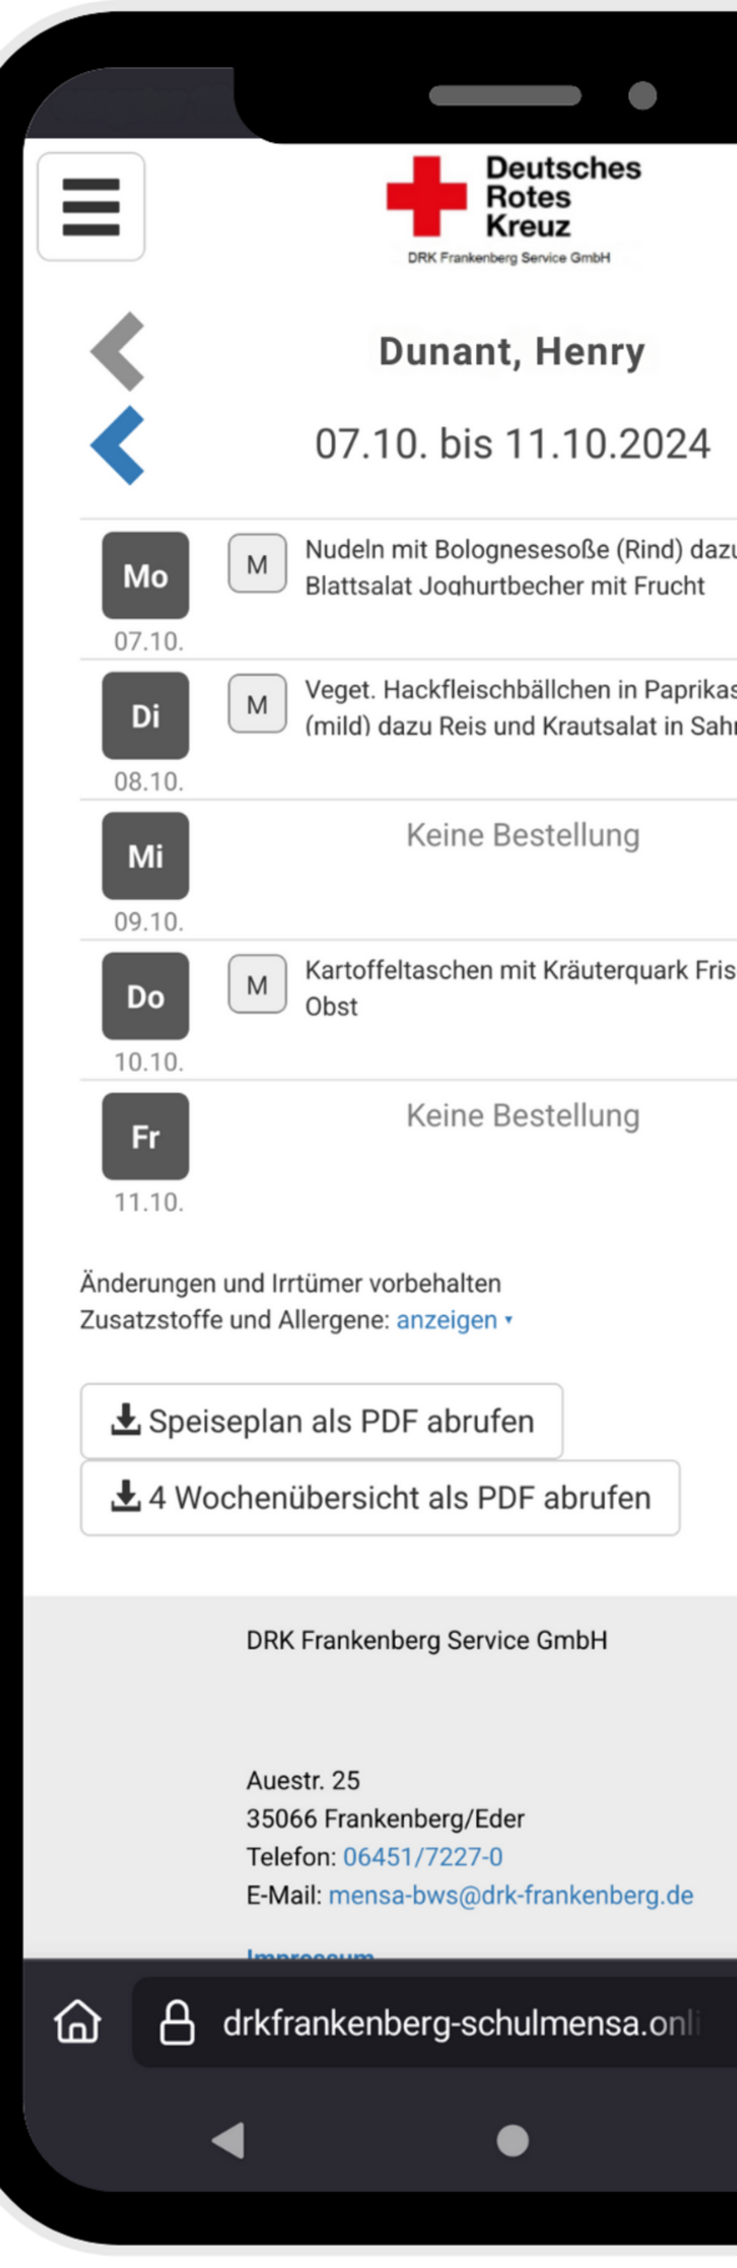Expand Zusatzstoffe und Allergene via anzeigen
The width and height of the screenshot is (737, 2268).
(454, 1320)
